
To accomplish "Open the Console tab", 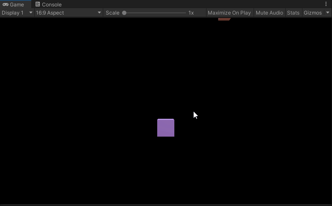I will [x=48, y=4].
